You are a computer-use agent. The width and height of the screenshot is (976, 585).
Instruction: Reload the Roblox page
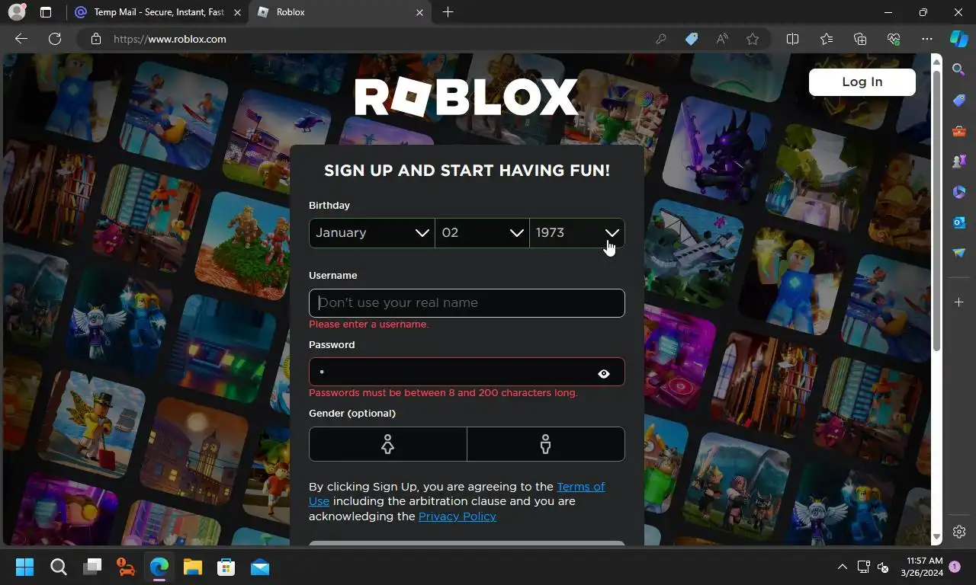(55, 39)
